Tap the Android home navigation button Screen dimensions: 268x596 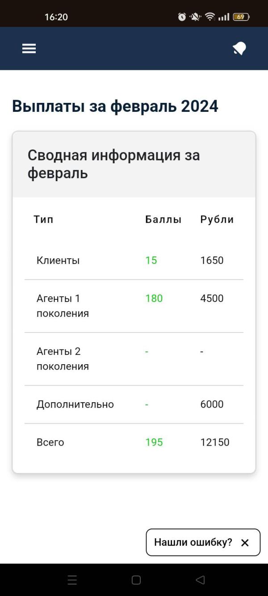(x=136, y=580)
